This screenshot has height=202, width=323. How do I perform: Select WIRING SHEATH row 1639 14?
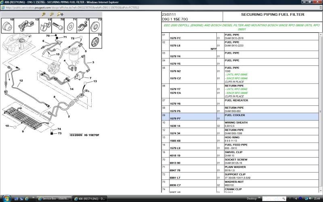[x=240, y=124]
